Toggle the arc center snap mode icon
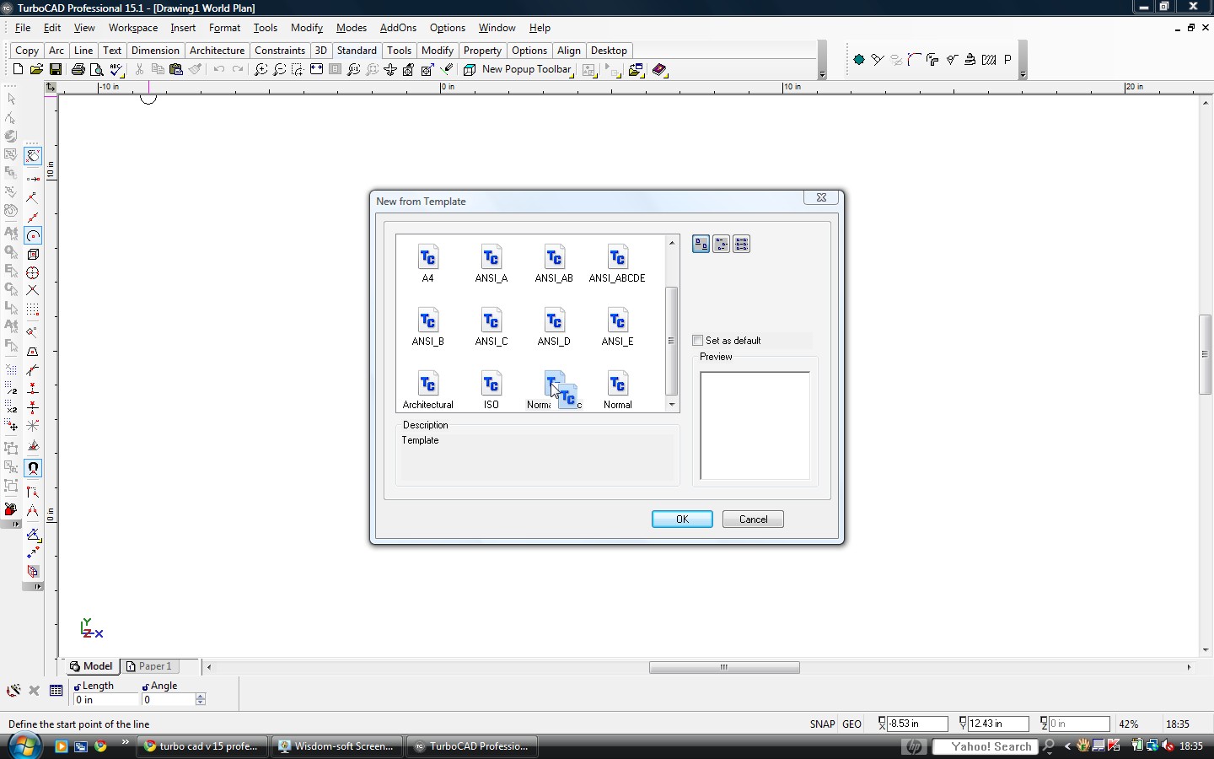1214x759 pixels. point(33,235)
